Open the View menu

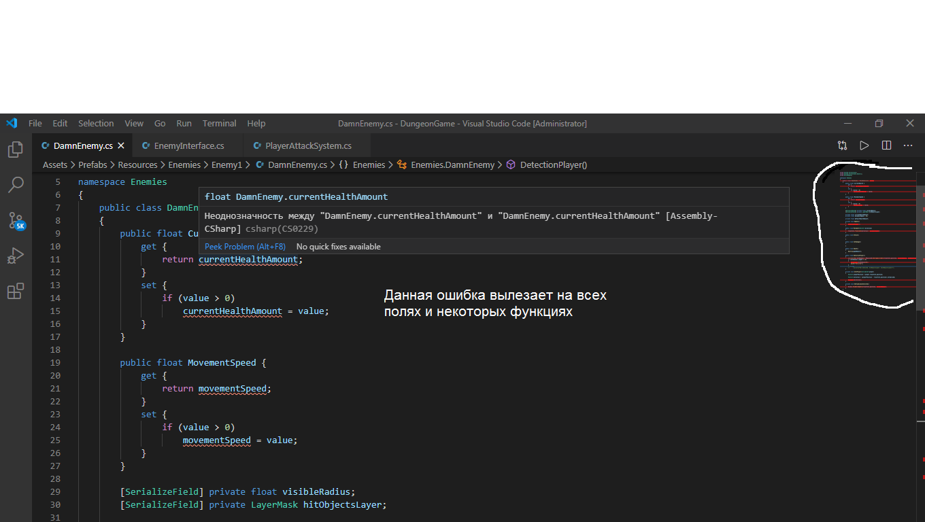coord(134,123)
